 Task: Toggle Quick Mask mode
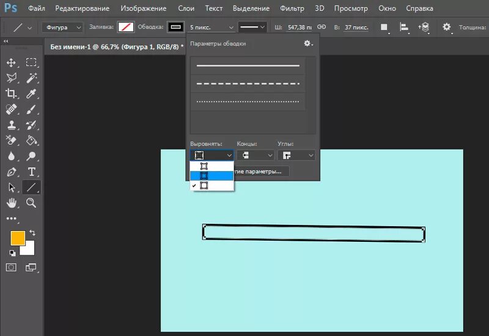[11, 267]
